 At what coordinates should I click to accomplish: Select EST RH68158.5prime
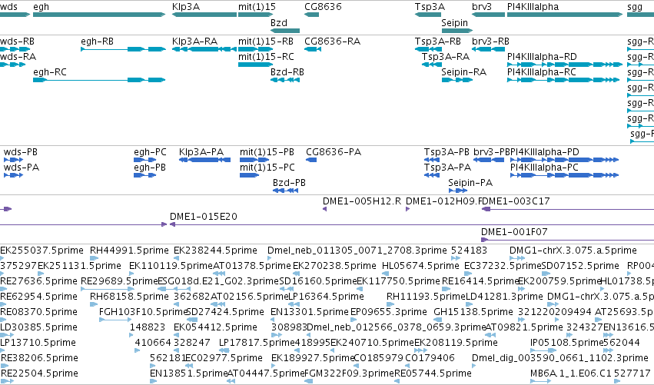tap(129, 297)
